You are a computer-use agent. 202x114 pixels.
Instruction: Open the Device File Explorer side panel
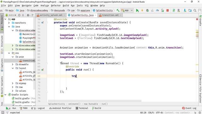pos(200,89)
